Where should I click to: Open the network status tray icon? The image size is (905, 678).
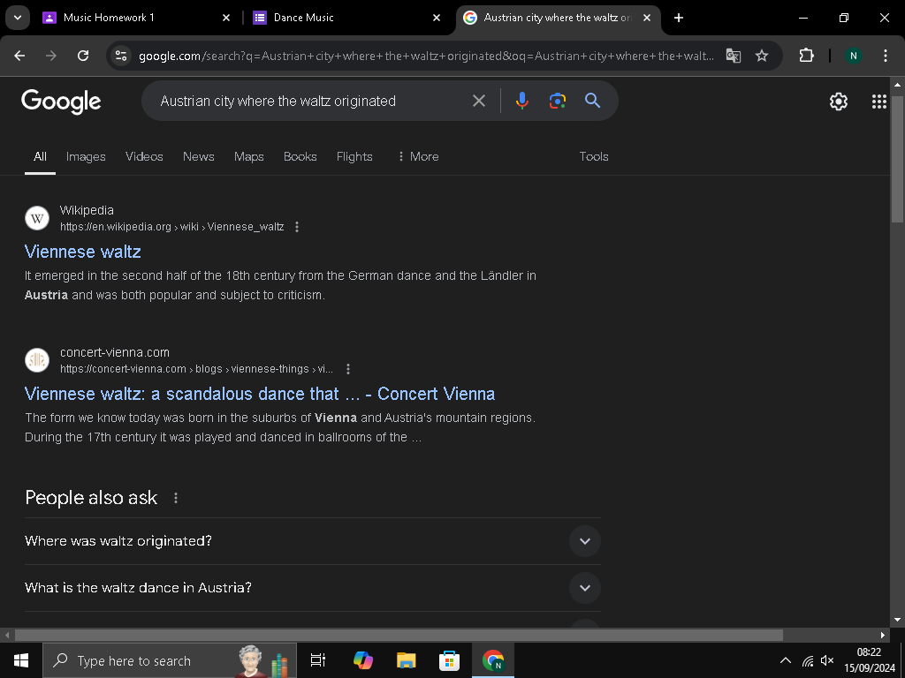tap(808, 660)
